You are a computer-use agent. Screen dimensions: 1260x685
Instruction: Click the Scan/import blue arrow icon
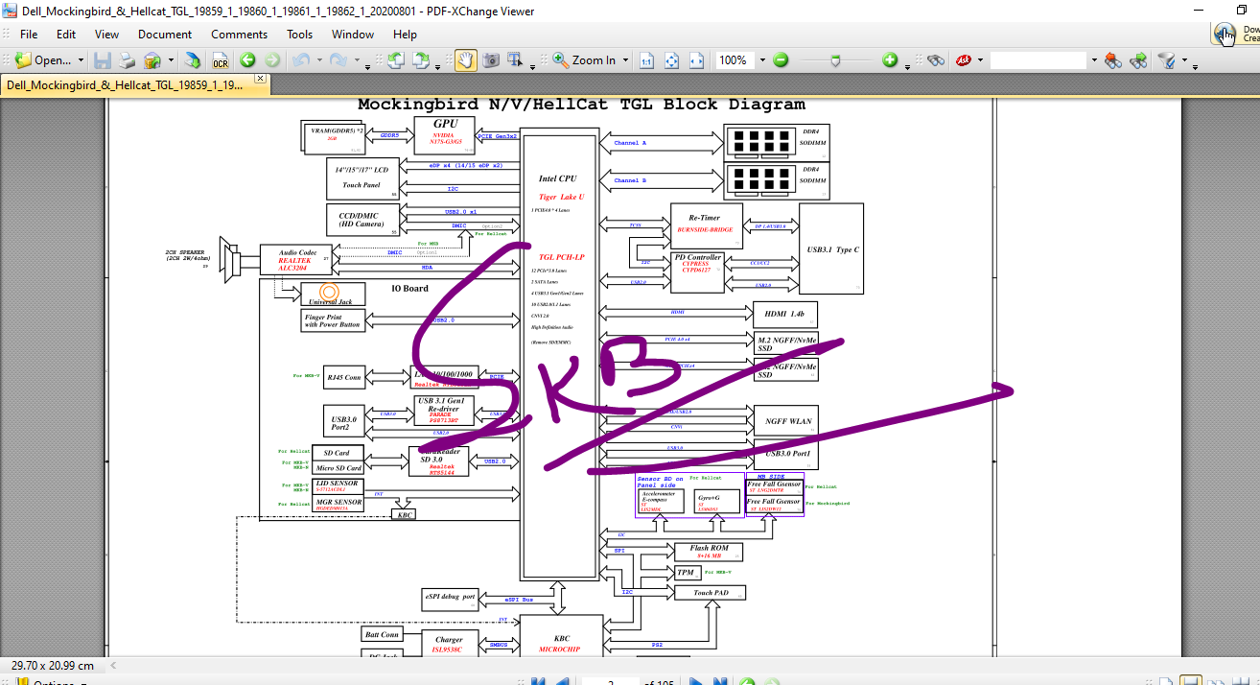(x=194, y=59)
